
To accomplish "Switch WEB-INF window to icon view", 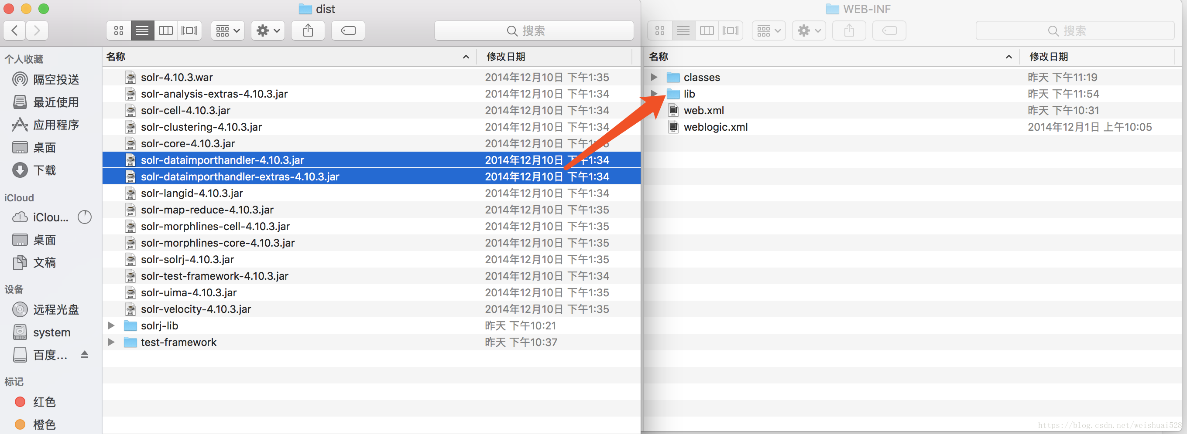I will (x=660, y=31).
